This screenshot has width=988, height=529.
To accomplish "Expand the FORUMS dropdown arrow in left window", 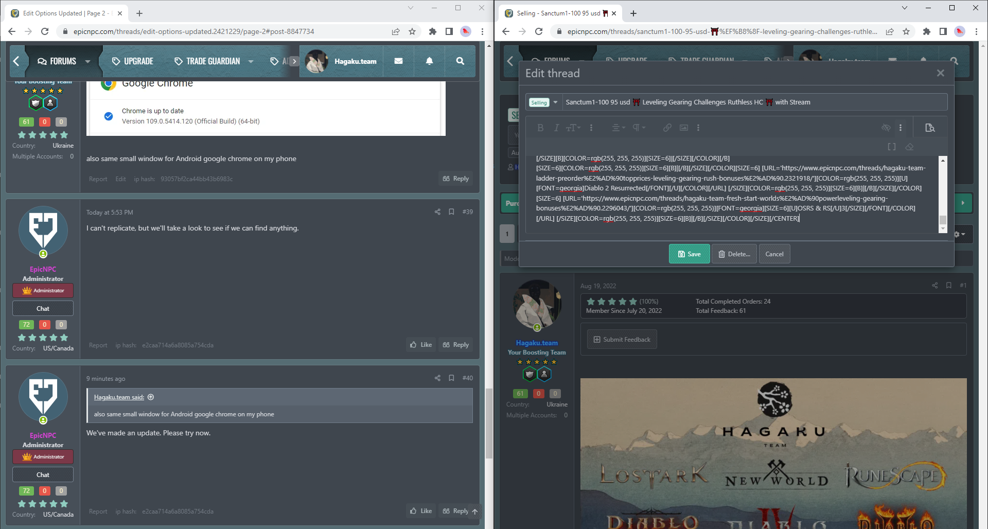I will point(88,61).
